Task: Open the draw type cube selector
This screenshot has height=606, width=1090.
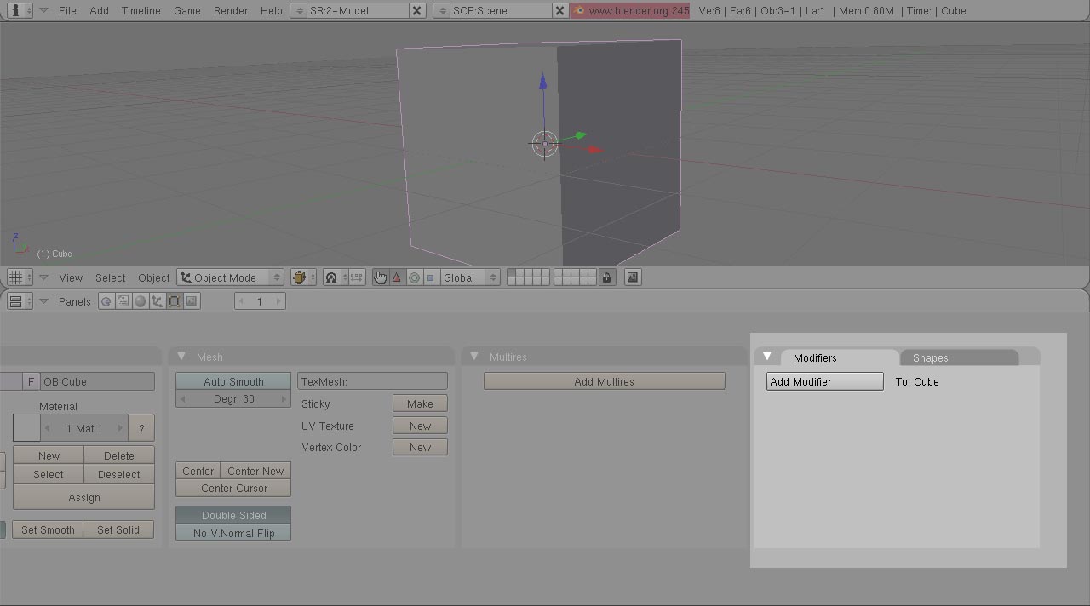Action: [x=303, y=277]
